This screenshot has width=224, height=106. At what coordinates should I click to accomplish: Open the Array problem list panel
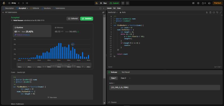tap(12, 3)
